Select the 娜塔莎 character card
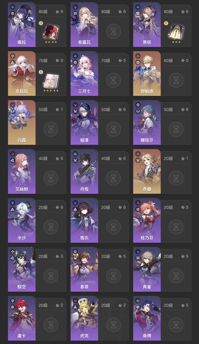This screenshot has width=199, height=344. coord(147,122)
